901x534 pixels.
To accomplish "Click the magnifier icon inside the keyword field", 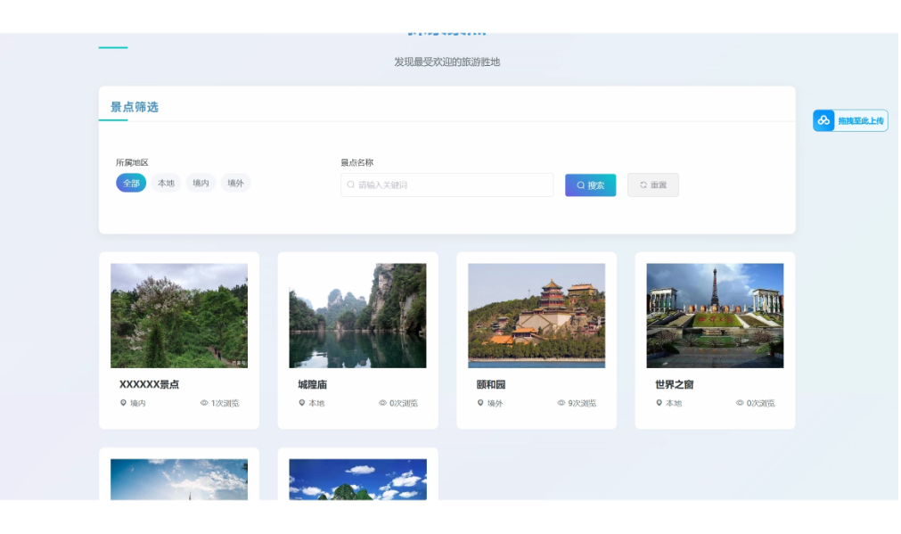I will click(x=351, y=185).
